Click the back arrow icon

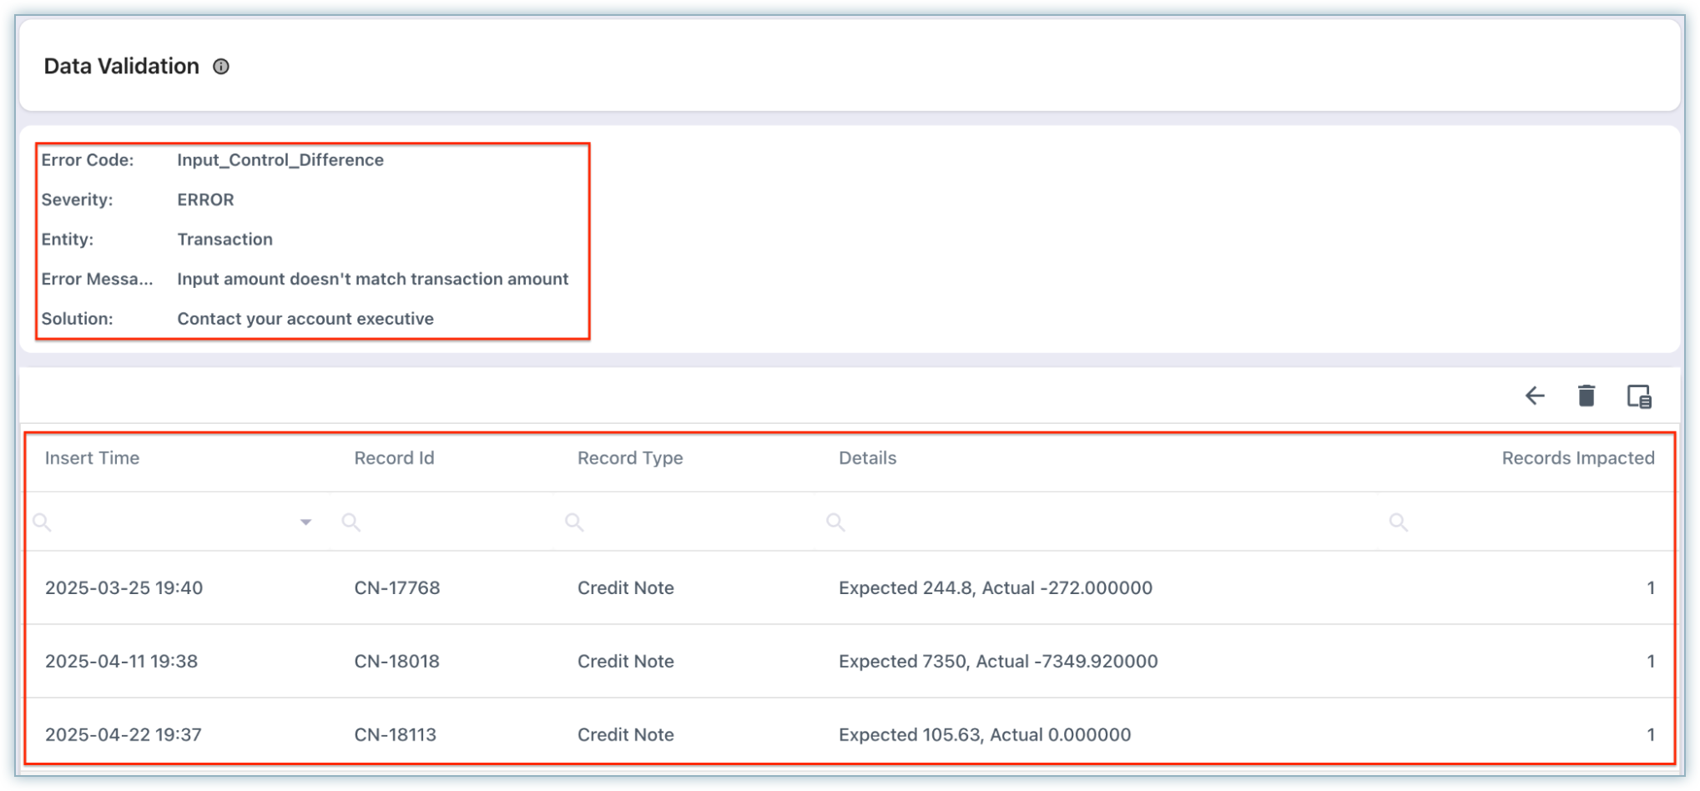coord(1535,395)
